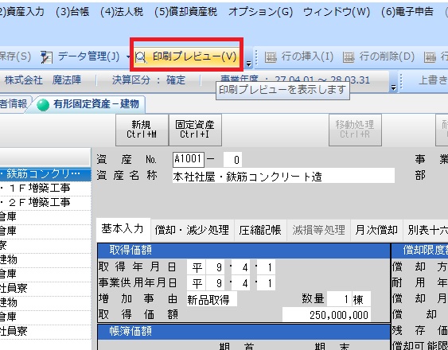Image resolution: width=448 pixels, height=350 pixels.
Task: Open the ウィンドウ(W) menu
Action: click(x=337, y=12)
